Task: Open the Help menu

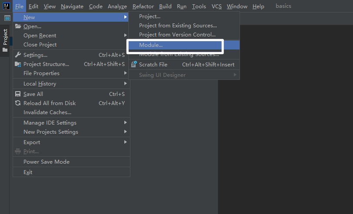Action: pos(258,6)
